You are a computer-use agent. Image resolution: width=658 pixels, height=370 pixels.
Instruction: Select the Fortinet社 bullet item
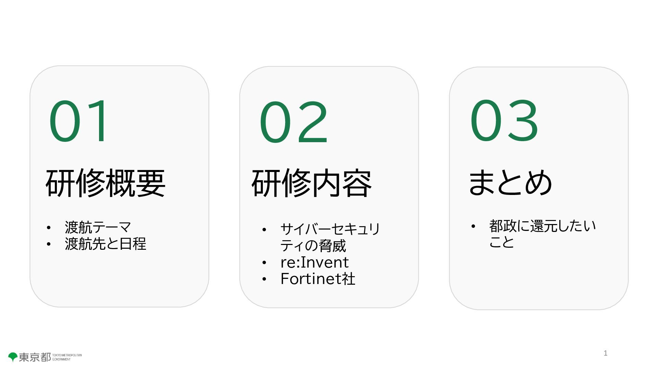[x=318, y=279]
